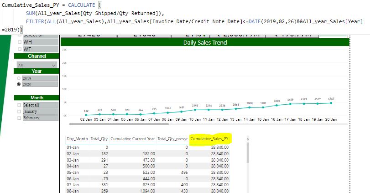Click the 400 Total_Qty_prevyr cell

[184, 185]
